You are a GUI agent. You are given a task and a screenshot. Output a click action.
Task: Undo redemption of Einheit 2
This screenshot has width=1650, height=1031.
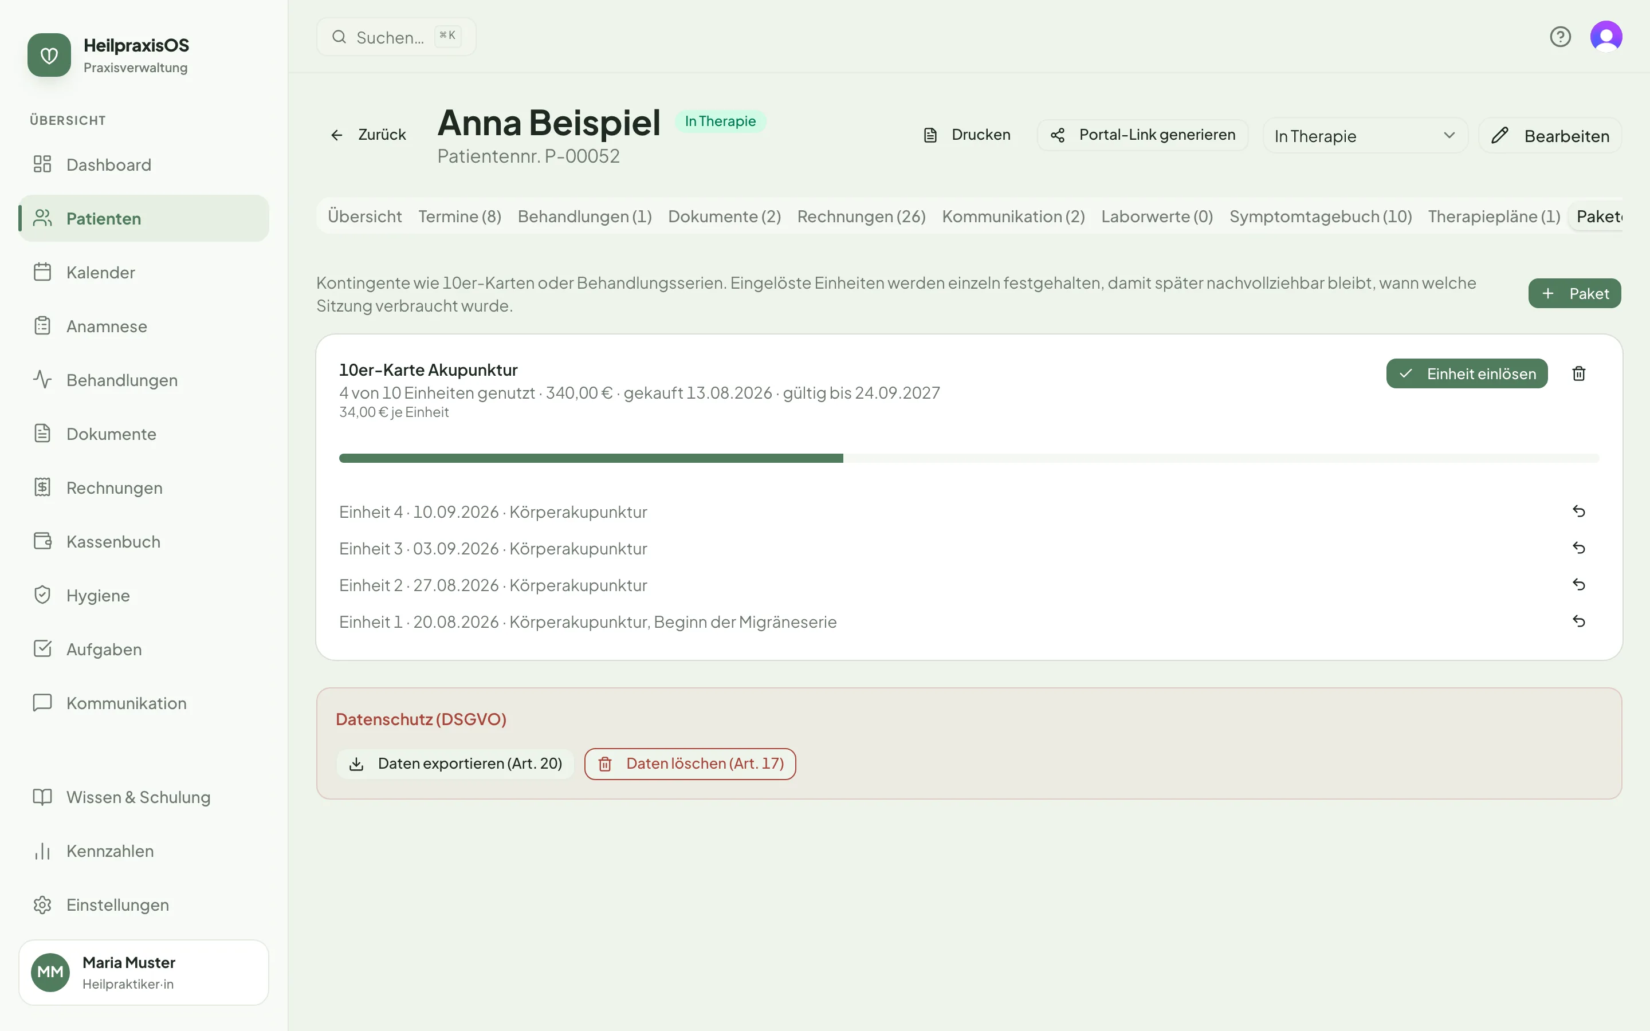1578,585
